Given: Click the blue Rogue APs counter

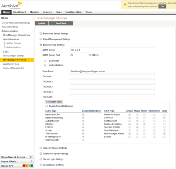Looking at the screenshot, I should (32, 166).
